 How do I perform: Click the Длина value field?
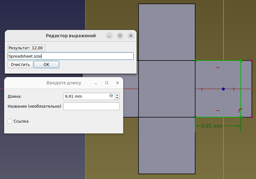[x=89, y=97]
